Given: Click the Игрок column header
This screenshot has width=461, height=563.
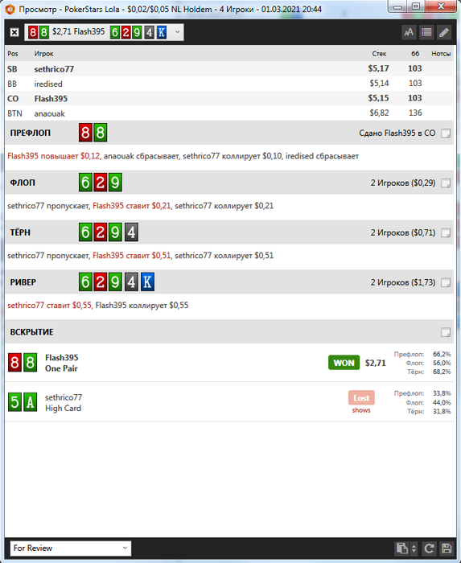Looking at the screenshot, I should click(43, 54).
